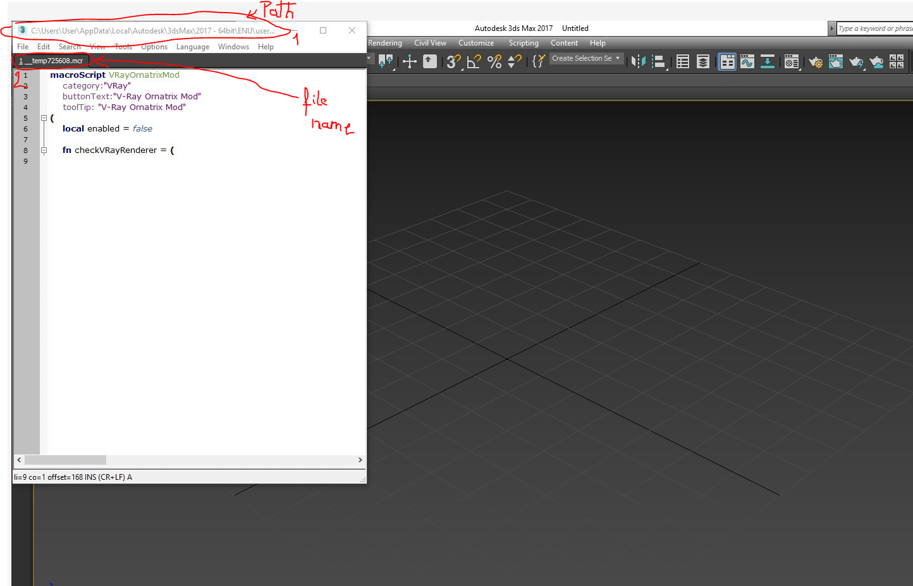Click 'VRayOrnatrixMod' in the code
Viewport: 913px width, 586px height.
tap(144, 75)
